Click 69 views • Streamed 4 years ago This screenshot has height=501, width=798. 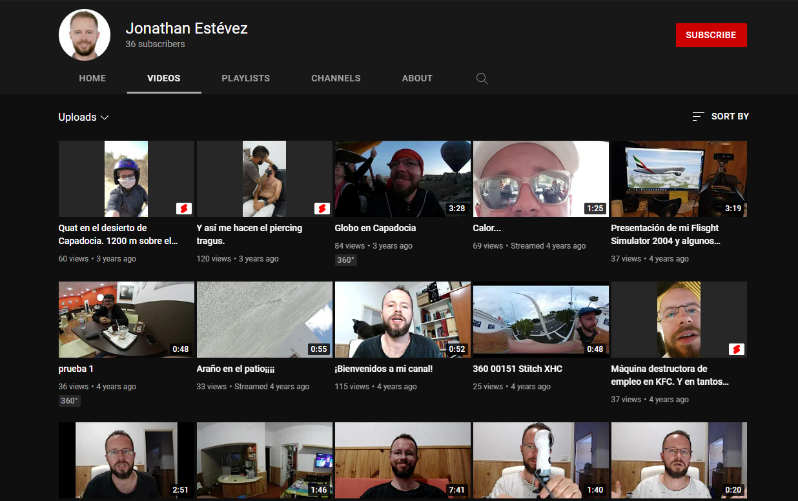pyautogui.click(x=529, y=246)
